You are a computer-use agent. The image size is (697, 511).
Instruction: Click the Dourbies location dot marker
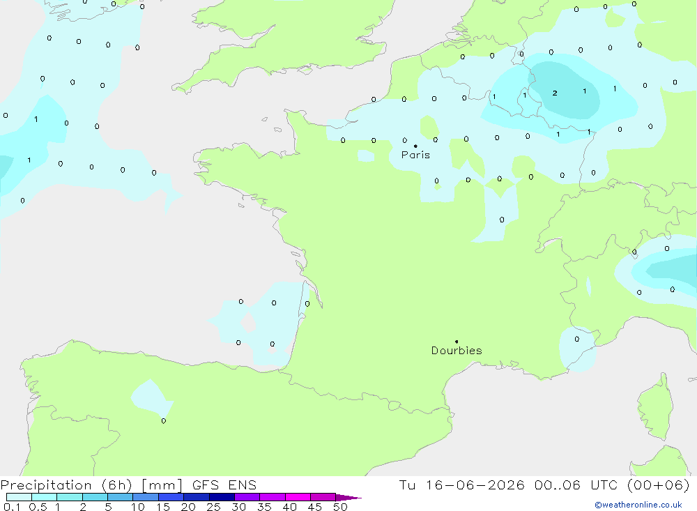coord(457,342)
